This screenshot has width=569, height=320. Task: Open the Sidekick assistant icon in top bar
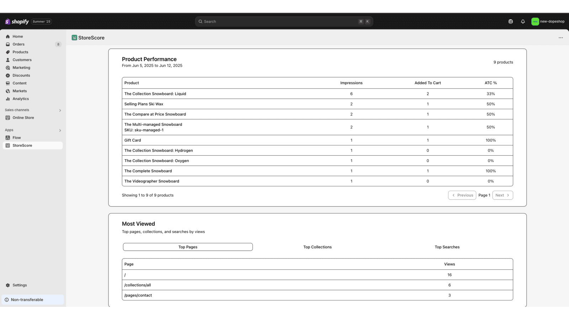coord(511,21)
